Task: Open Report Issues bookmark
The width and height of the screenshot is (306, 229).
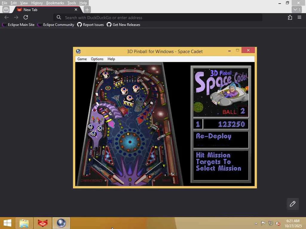Action: pyautogui.click(x=91, y=25)
